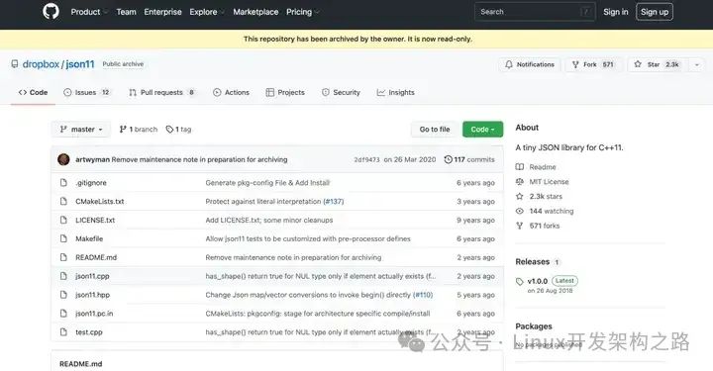Open the Security tab
The height and width of the screenshot is (371, 713).
(341, 92)
